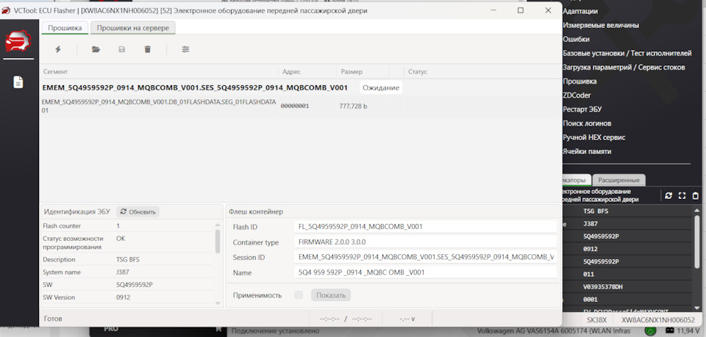Click the Name field in flash container
Screen dimensions: 706x337
425,272
